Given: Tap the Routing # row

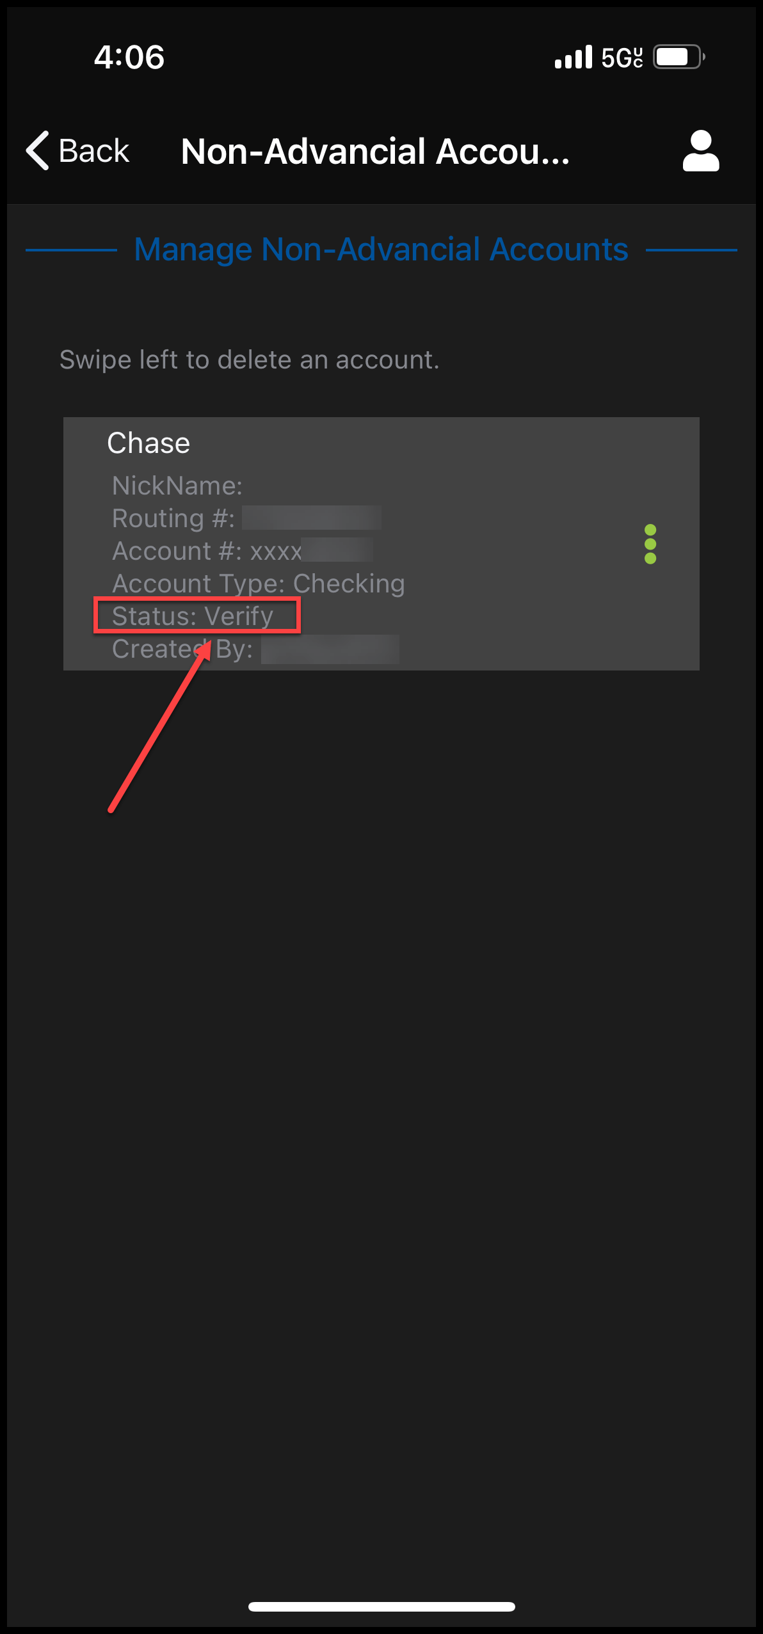Looking at the screenshot, I should pyautogui.click(x=173, y=519).
